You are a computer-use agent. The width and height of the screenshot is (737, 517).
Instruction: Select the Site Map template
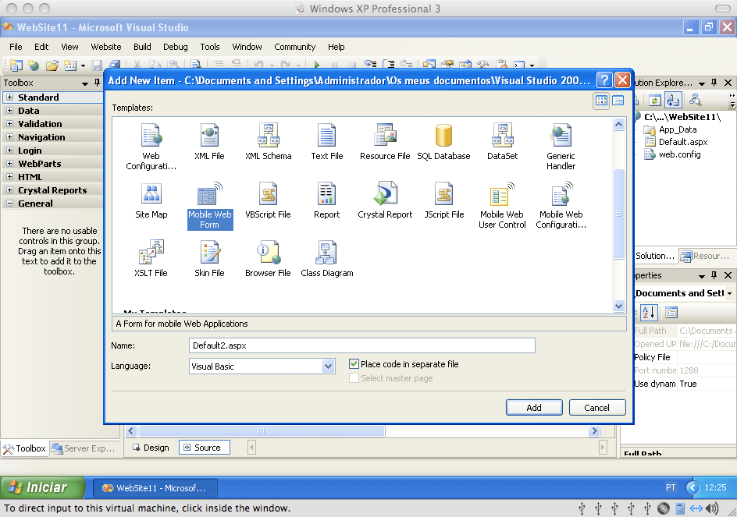tap(151, 200)
